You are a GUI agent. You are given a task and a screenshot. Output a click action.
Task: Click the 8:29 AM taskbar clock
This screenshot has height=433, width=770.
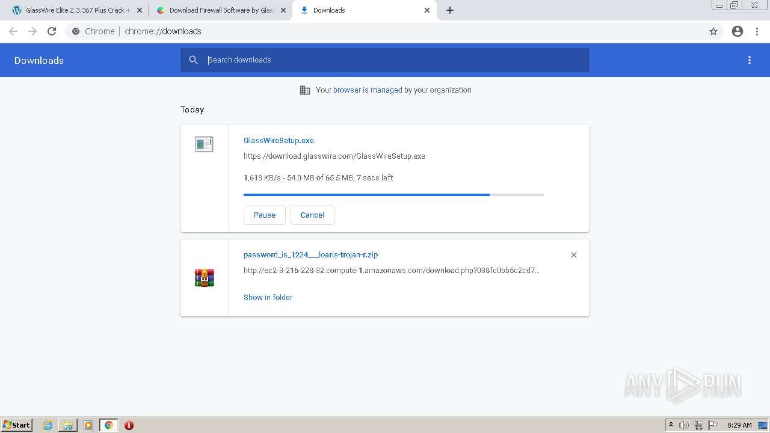(739, 425)
